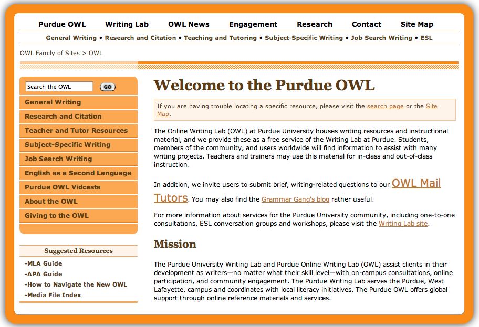Image resolution: width=479 pixels, height=327 pixels.
Task: Select Research and Citation sidebar item
Action: [63, 117]
